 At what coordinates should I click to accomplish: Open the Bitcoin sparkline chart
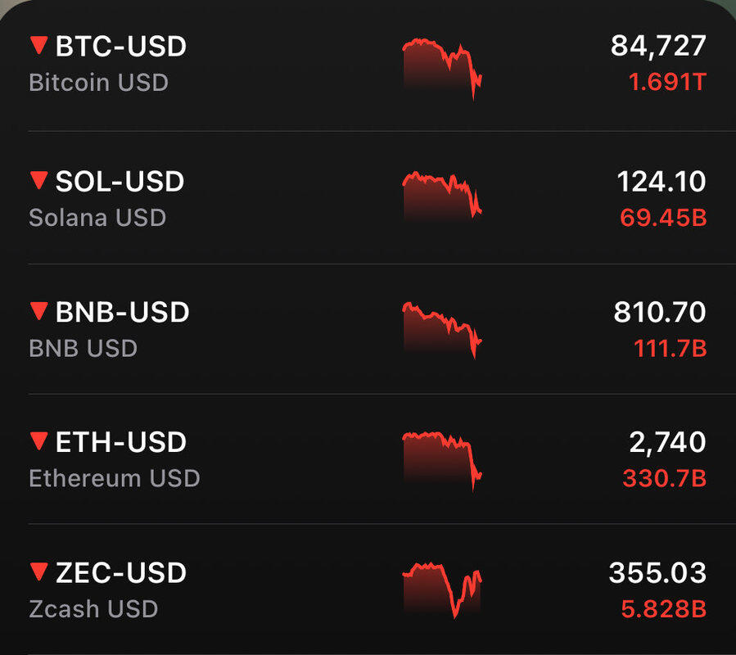[x=442, y=67]
